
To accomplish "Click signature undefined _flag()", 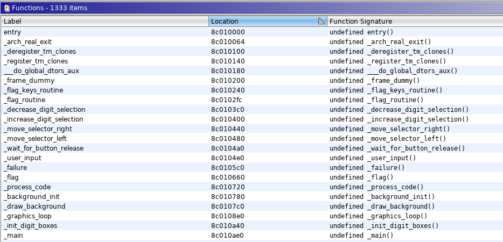I will [361, 177].
